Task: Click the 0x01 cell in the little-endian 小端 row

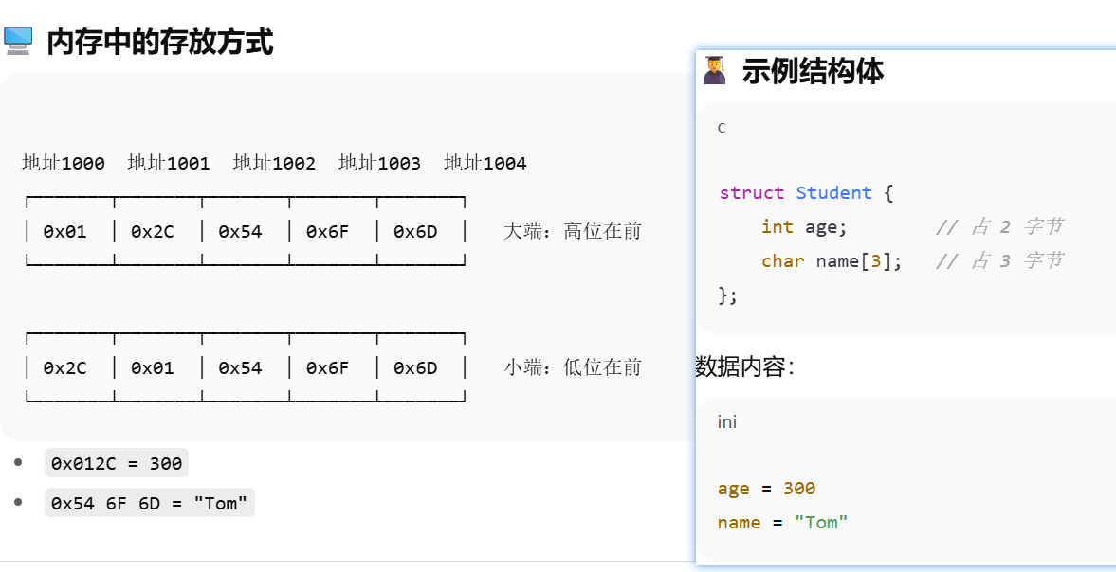Action: pyautogui.click(x=153, y=368)
